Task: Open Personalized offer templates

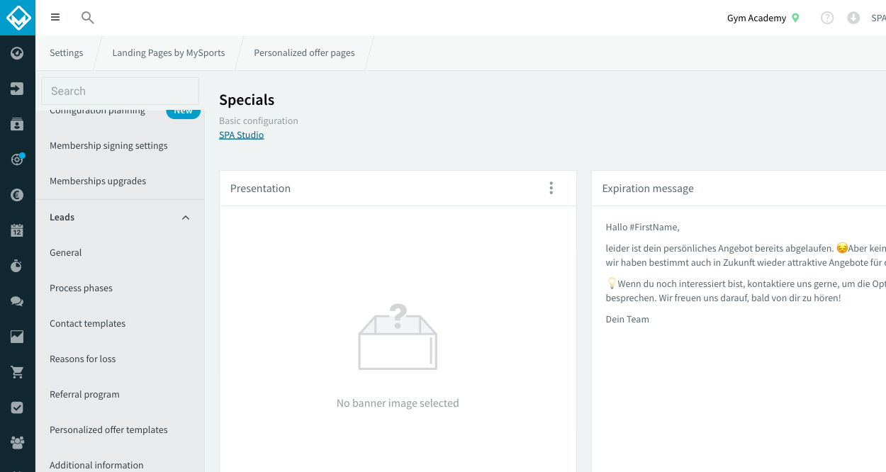Action: pyautogui.click(x=108, y=429)
